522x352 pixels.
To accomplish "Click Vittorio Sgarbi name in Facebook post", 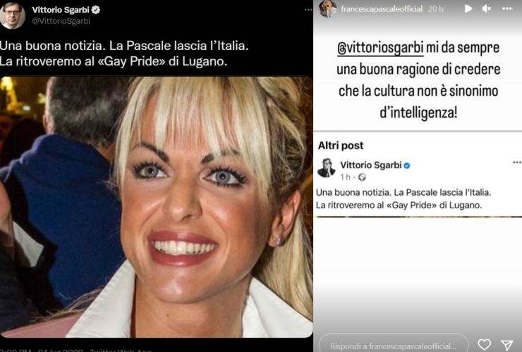I will [x=370, y=165].
